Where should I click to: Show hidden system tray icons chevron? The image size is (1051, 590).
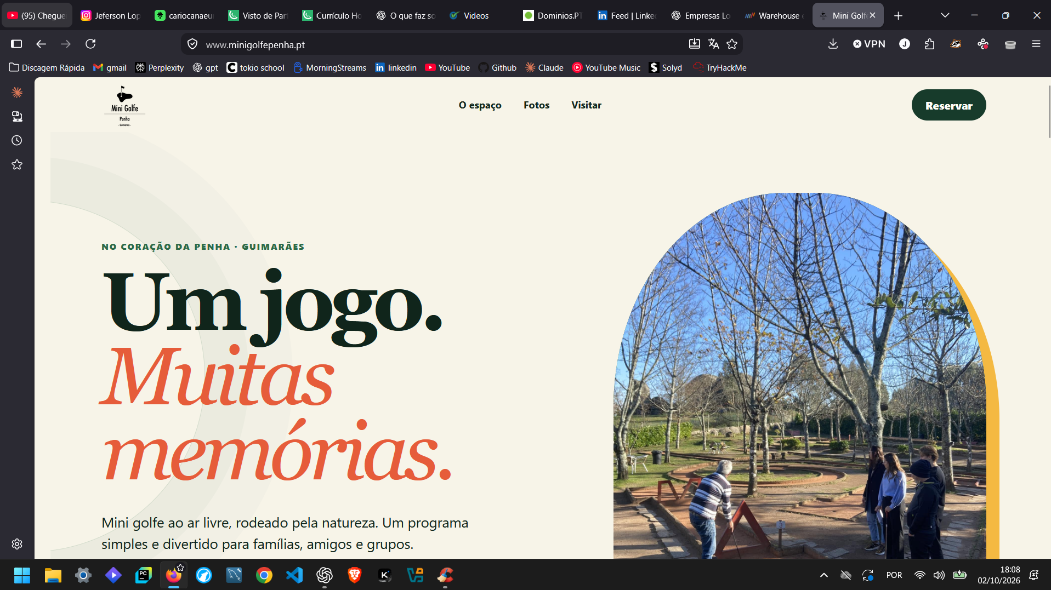click(823, 575)
